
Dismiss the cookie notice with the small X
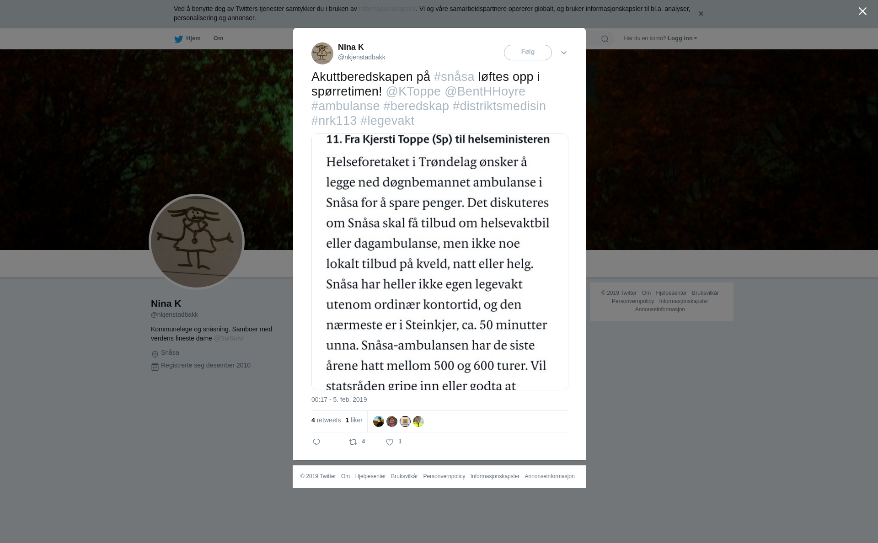[701, 14]
